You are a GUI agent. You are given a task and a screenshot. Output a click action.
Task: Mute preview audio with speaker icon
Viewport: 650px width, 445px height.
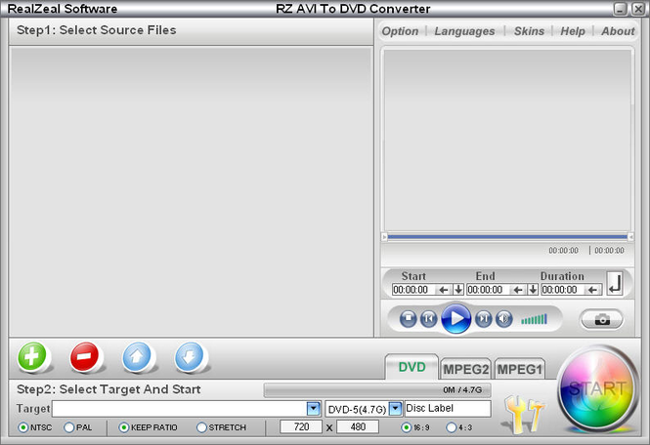coord(503,319)
